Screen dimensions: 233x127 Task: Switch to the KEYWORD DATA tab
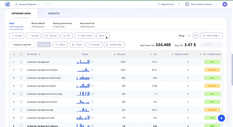(21, 13)
